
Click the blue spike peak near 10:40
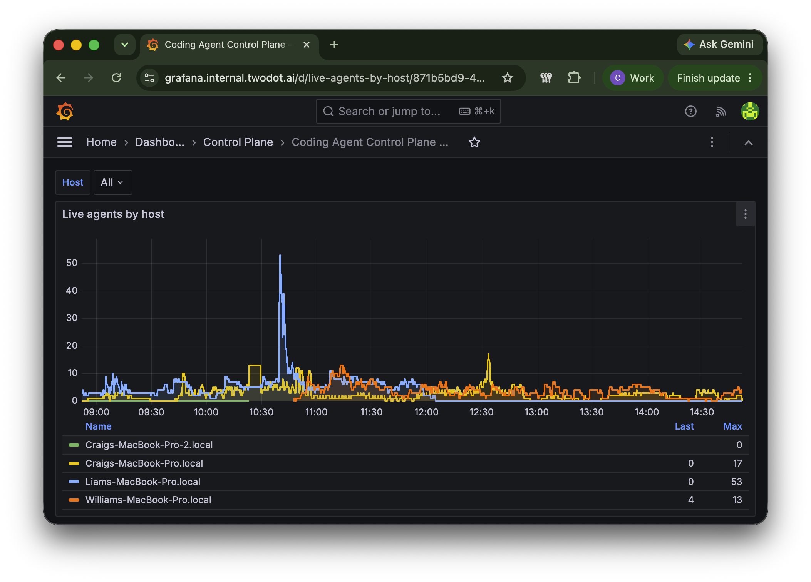(x=280, y=256)
